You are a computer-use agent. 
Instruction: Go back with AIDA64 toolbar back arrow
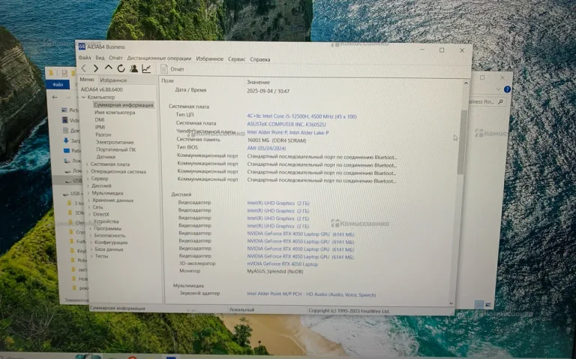tap(84, 68)
